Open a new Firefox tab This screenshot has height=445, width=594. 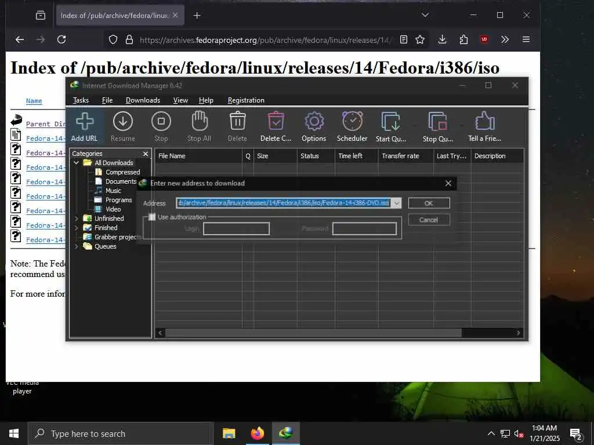pyautogui.click(x=197, y=16)
